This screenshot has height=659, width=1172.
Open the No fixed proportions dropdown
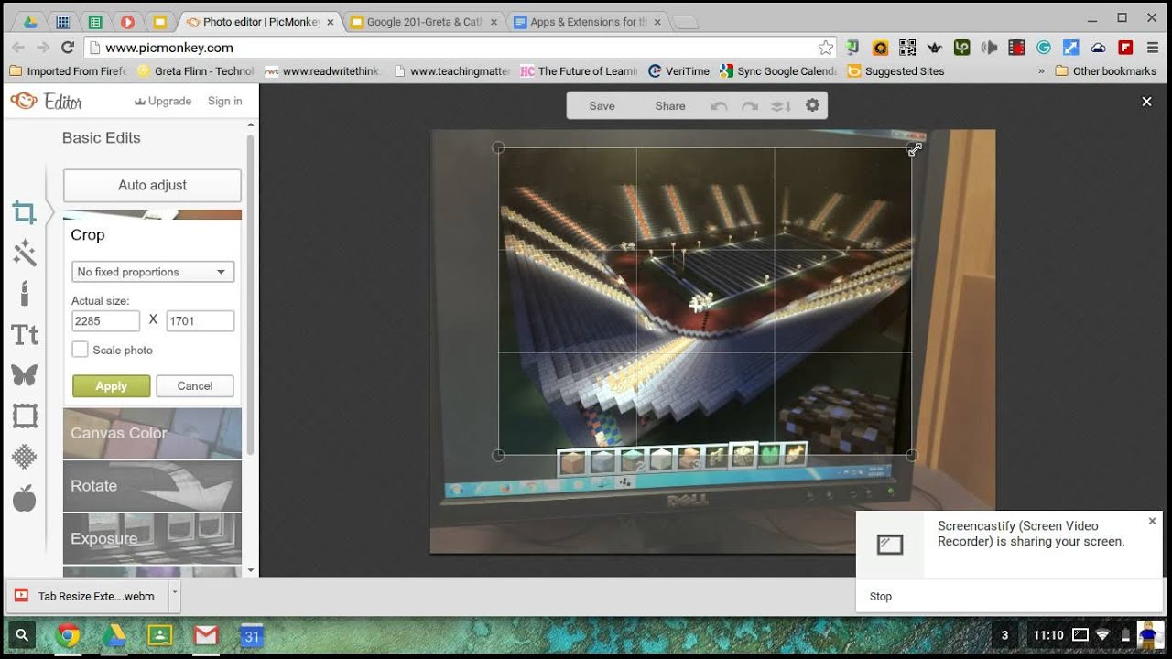[153, 272]
